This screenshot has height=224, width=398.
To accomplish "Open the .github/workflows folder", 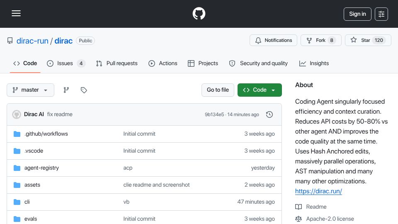I will pos(46,134).
